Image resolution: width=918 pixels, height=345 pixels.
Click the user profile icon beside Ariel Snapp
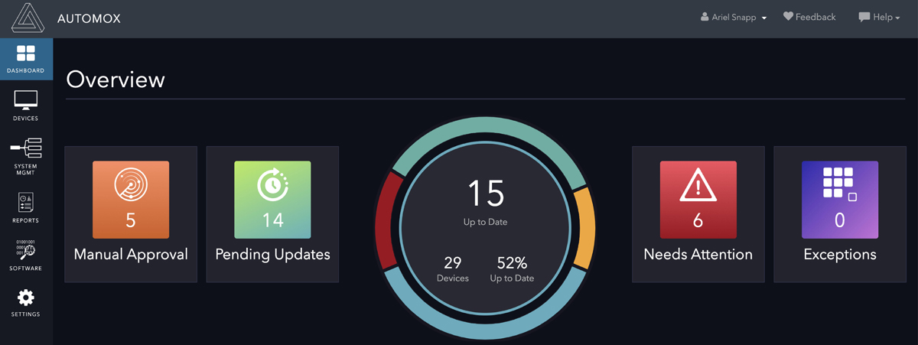pos(705,17)
